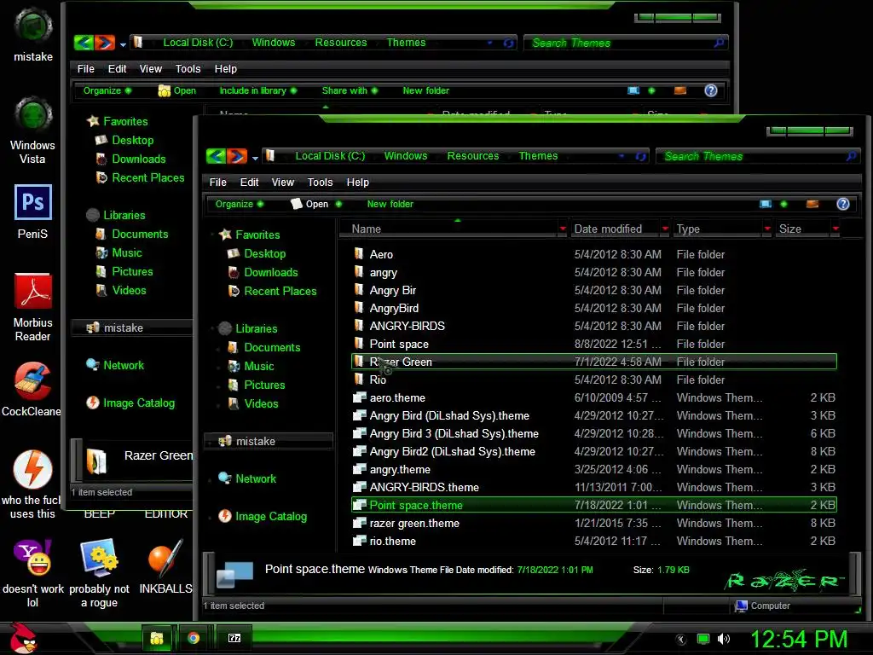Open Date modified column filter dropdown
The image size is (873, 655).
[x=665, y=229]
